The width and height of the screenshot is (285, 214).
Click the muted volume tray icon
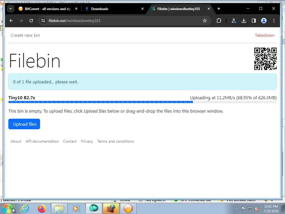257,209
